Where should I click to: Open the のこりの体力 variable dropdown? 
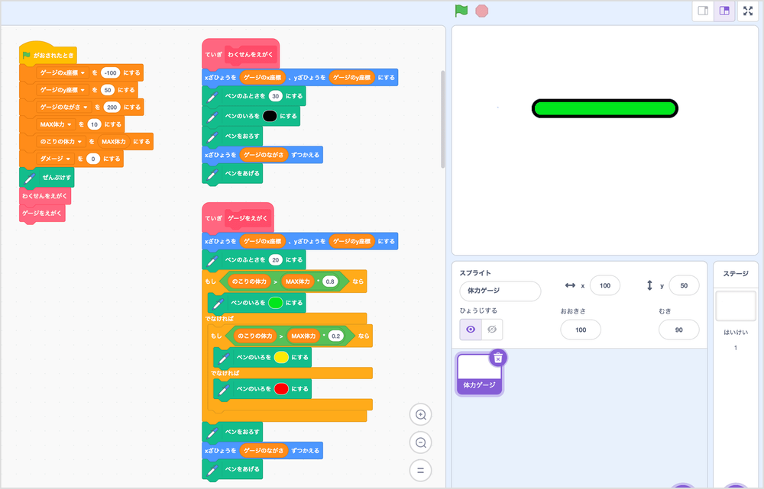click(81, 142)
